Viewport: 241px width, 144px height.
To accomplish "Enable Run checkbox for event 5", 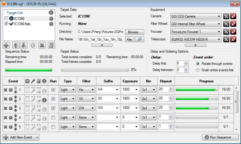I will click(x=53, y=127).
